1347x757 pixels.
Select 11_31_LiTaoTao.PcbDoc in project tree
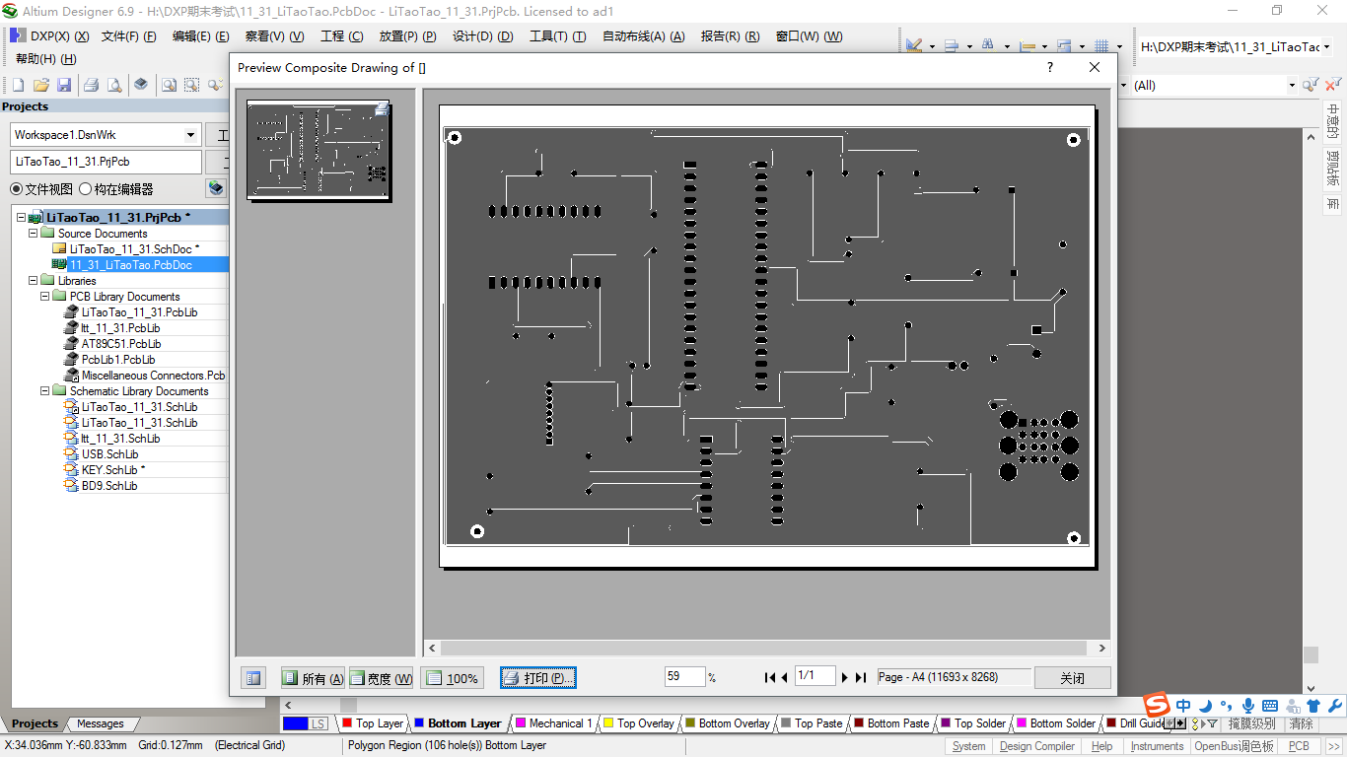(131, 265)
